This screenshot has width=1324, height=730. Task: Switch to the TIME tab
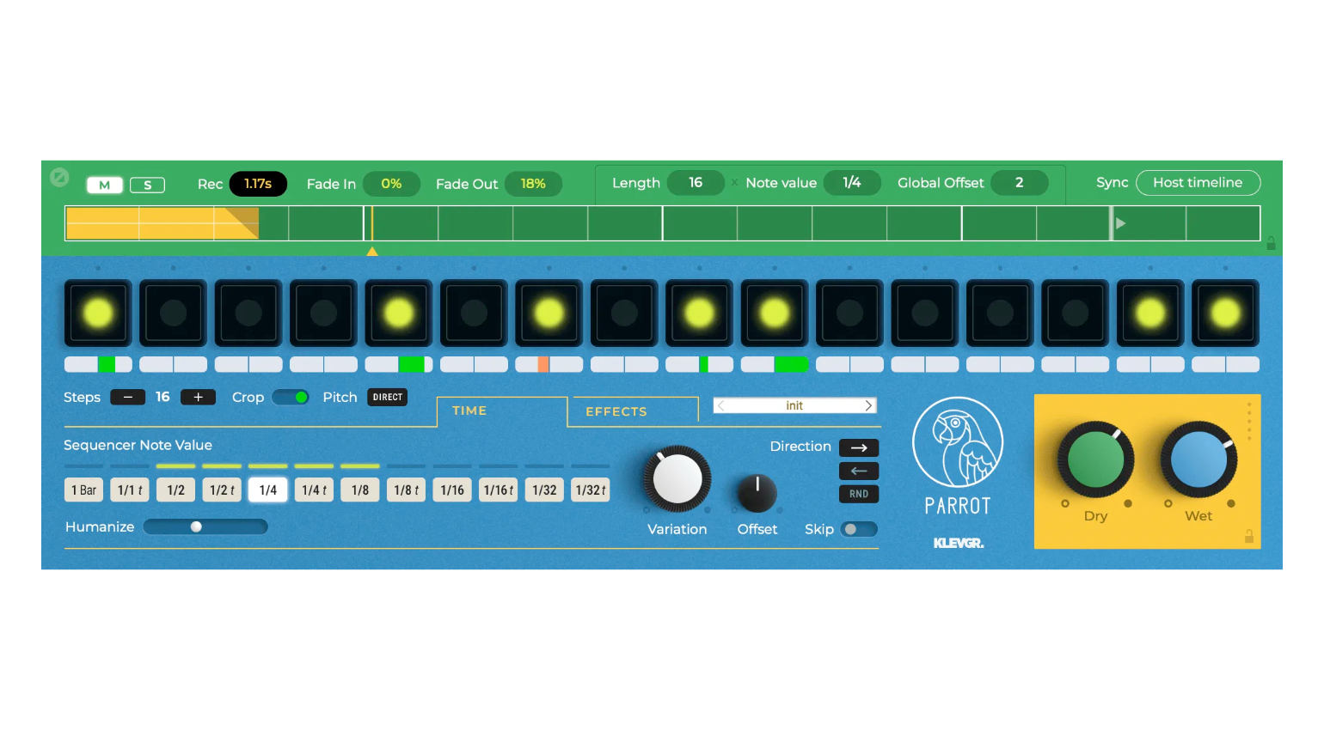click(x=469, y=411)
